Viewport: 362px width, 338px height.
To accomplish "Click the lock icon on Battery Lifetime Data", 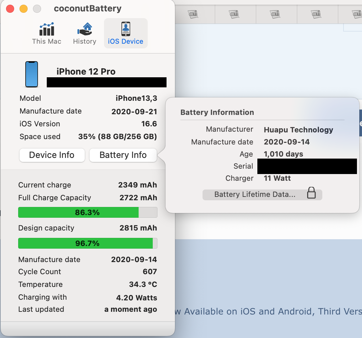I will tap(311, 193).
